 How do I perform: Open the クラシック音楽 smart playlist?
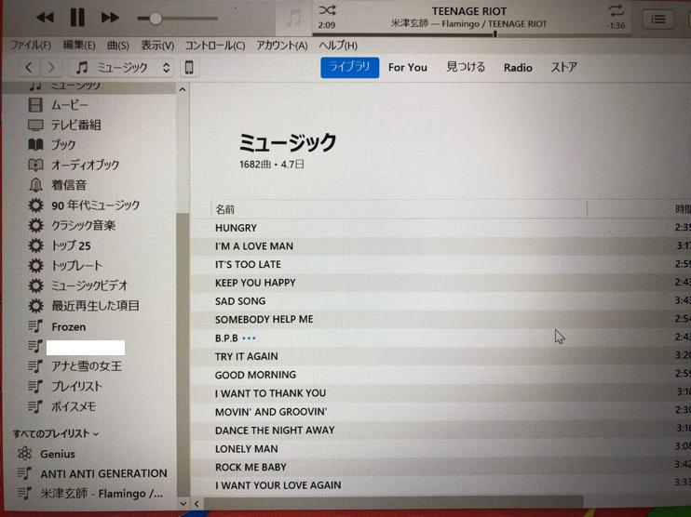tap(83, 225)
